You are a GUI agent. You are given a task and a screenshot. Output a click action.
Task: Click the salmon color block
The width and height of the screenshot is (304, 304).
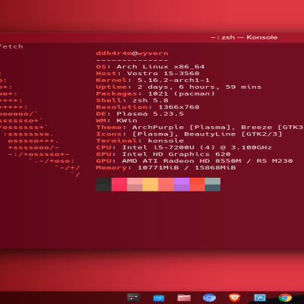166,185
